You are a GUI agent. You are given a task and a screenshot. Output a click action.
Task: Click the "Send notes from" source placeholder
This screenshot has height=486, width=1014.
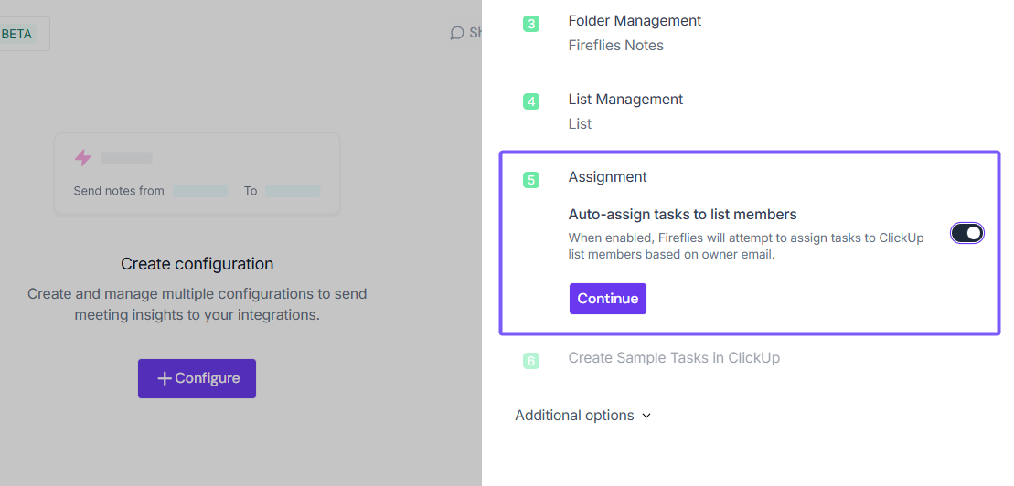point(200,191)
